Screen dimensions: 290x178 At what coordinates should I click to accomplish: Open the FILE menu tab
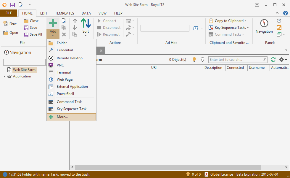coord(9,13)
